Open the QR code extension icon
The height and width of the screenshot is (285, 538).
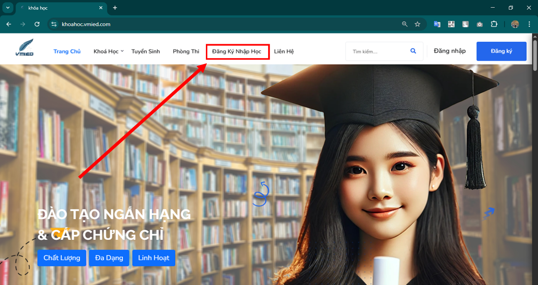pos(451,24)
